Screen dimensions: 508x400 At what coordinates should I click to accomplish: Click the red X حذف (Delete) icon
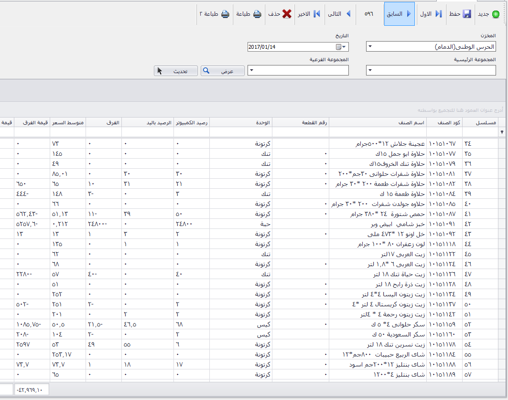(287, 14)
